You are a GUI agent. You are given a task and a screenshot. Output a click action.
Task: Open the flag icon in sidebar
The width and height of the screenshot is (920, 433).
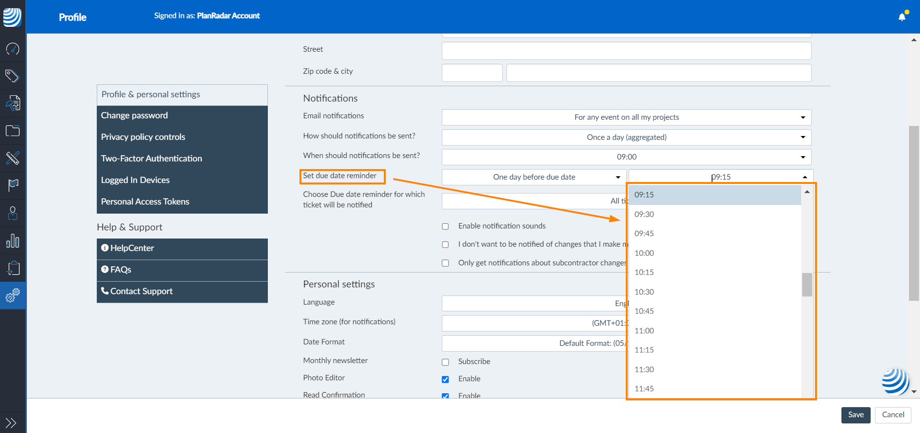[x=13, y=185]
